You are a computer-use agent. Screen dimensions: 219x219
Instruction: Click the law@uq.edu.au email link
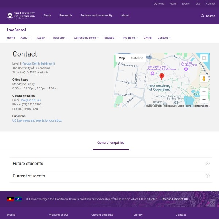31,100
